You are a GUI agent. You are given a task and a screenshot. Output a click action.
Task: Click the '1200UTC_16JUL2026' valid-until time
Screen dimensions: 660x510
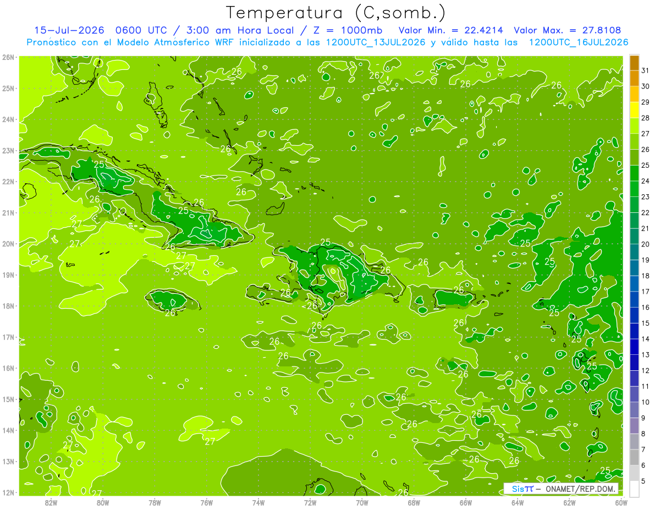tap(579, 42)
